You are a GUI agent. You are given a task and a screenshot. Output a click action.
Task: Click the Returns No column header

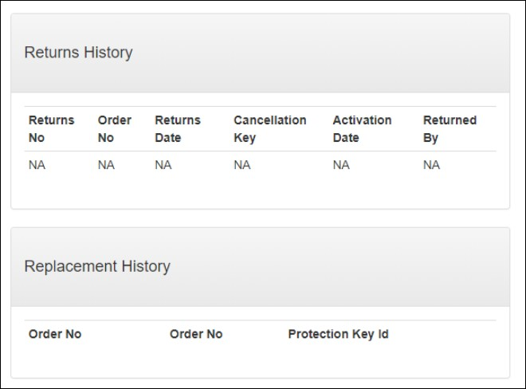click(51, 129)
